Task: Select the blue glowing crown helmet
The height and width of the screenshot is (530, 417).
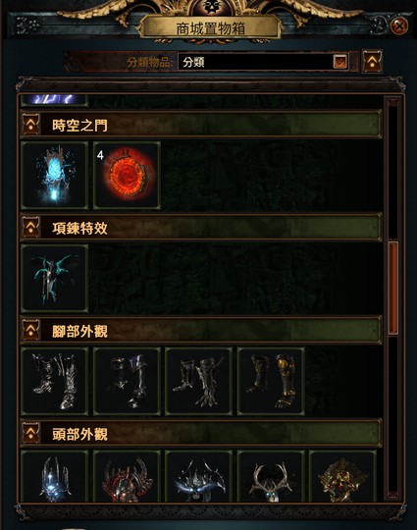Action: tap(54, 476)
